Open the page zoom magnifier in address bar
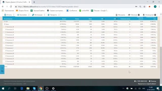This screenshot has width=162, height=91. point(140,7)
